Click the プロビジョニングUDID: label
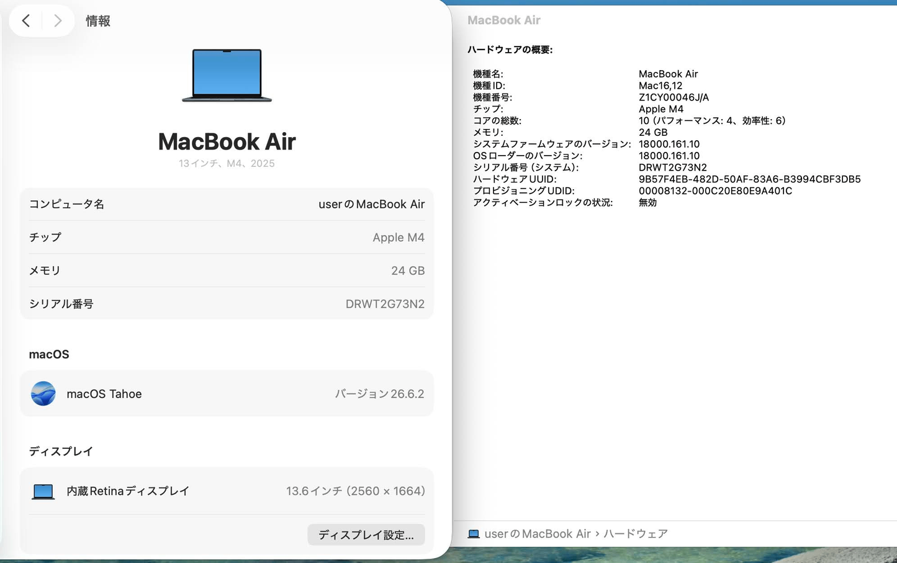The image size is (897, 563). click(524, 191)
